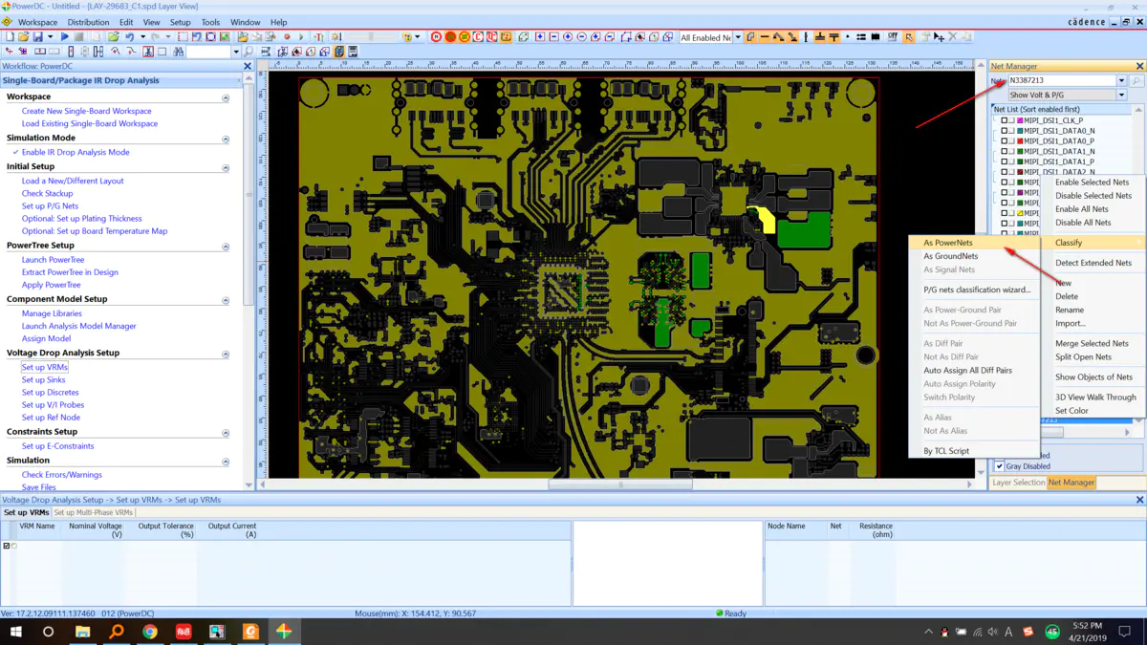Start simulation with the blue play icon
The height and width of the screenshot is (645, 1147).
(x=65, y=36)
